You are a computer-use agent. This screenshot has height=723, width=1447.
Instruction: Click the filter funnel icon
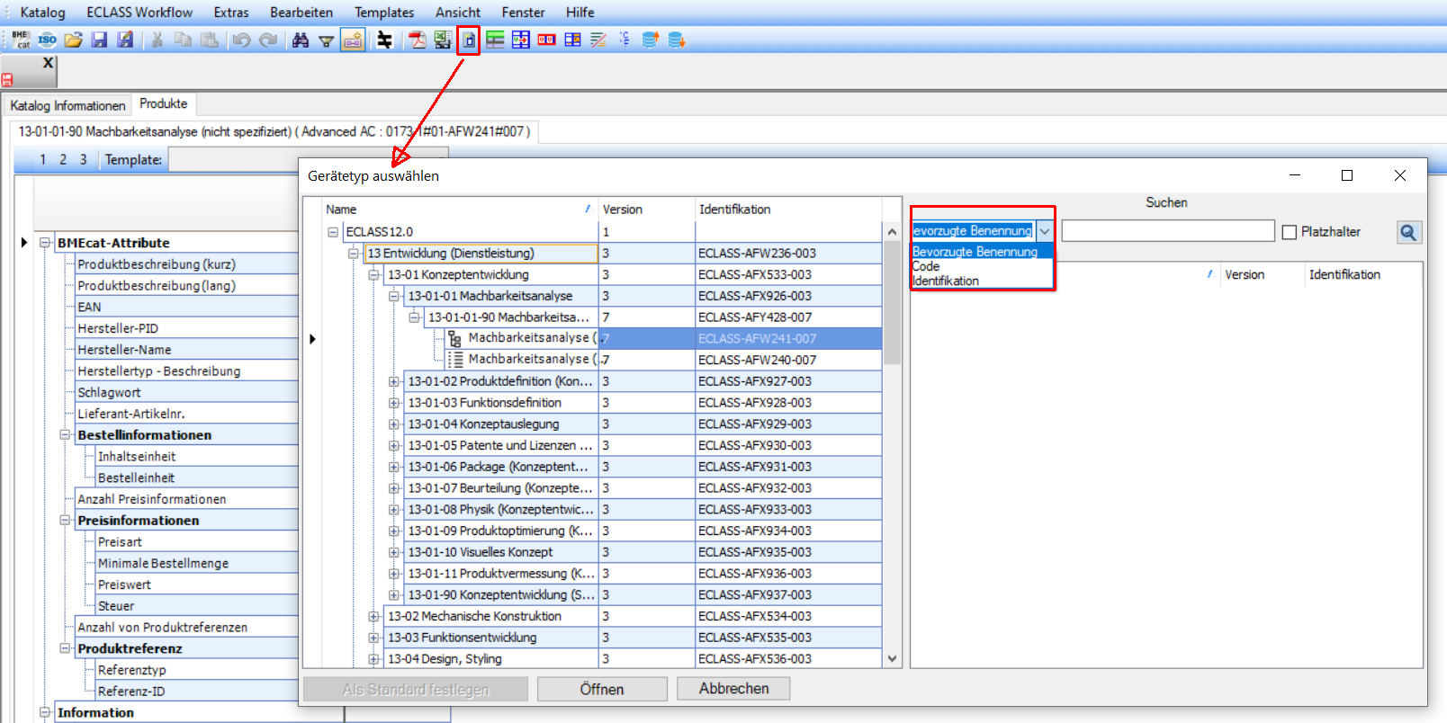(x=327, y=40)
